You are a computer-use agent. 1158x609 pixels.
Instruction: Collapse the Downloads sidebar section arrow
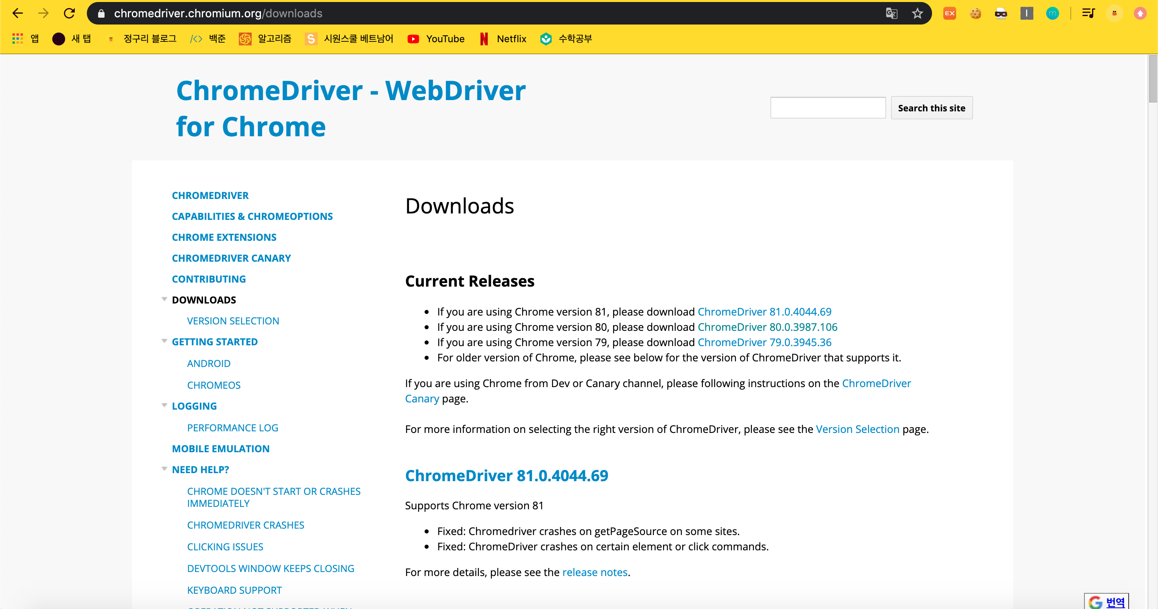164,299
